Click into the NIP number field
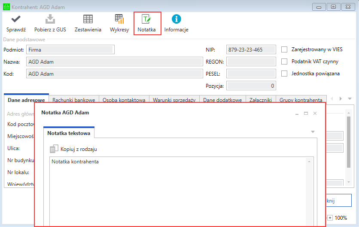The width and height of the screenshot is (359, 227). (251, 49)
